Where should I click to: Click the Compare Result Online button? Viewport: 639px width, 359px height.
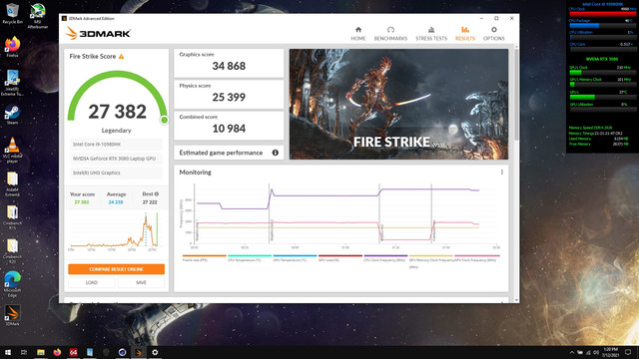tap(116, 269)
